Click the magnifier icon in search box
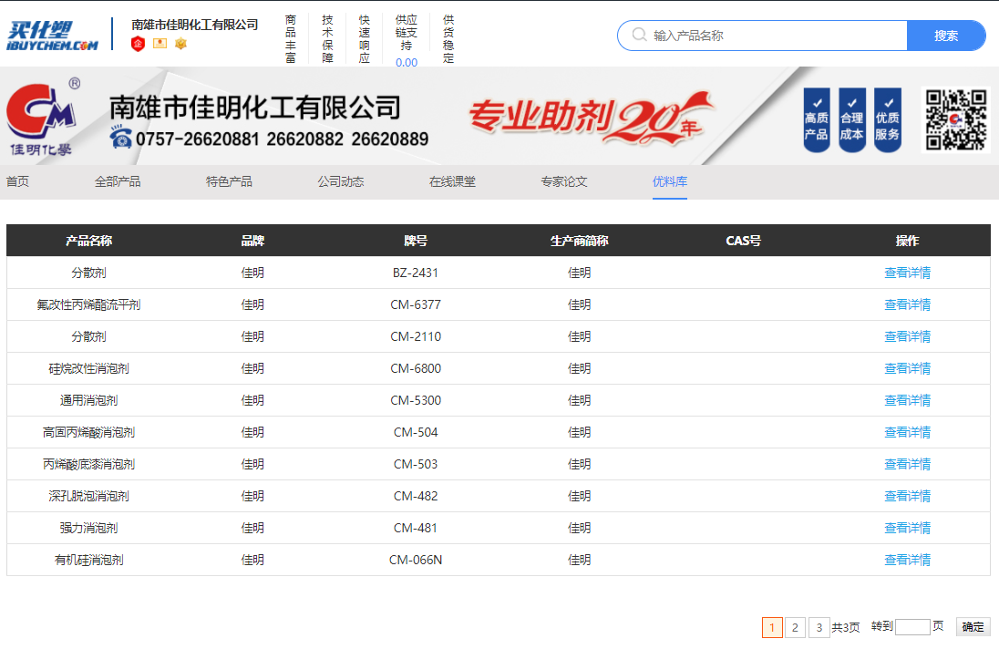 tap(639, 35)
